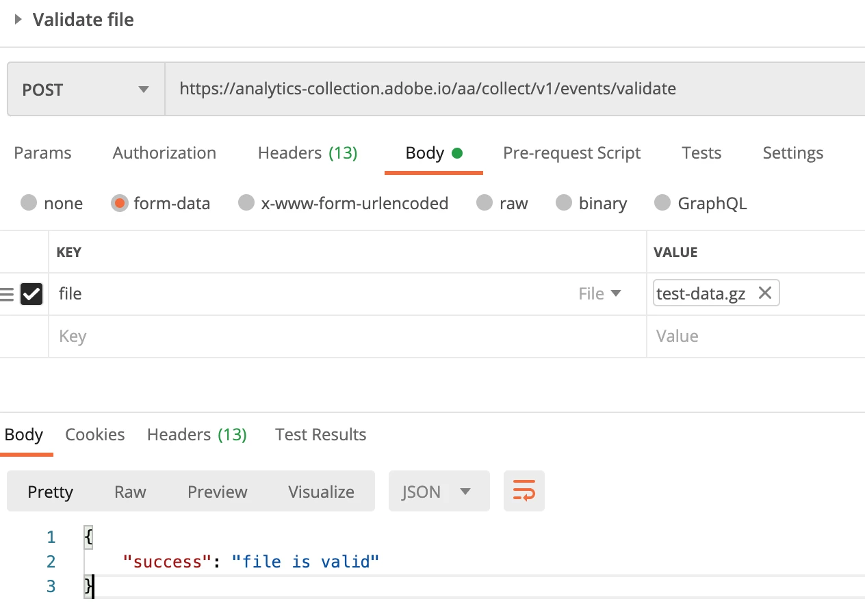Open the POST method dropdown
Screen dimensions: 865x614
tap(86, 90)
